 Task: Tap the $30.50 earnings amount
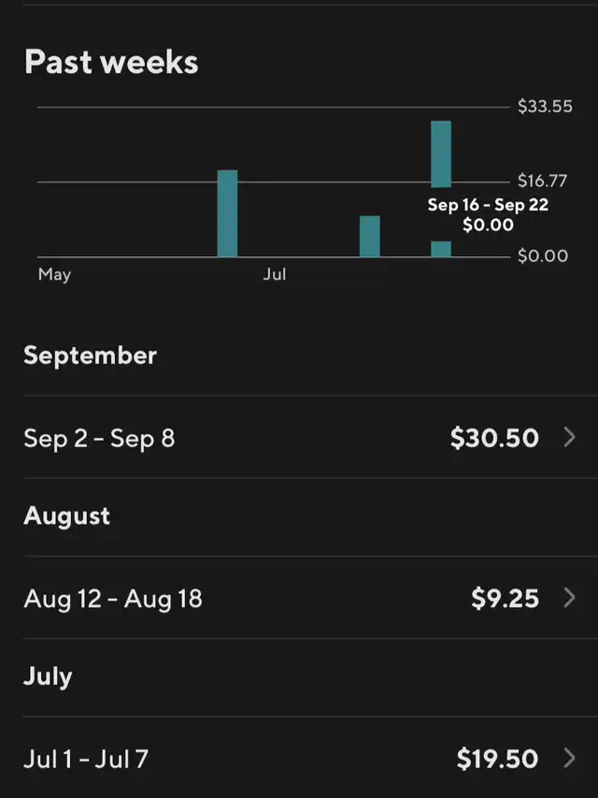(x=494, y=438)
